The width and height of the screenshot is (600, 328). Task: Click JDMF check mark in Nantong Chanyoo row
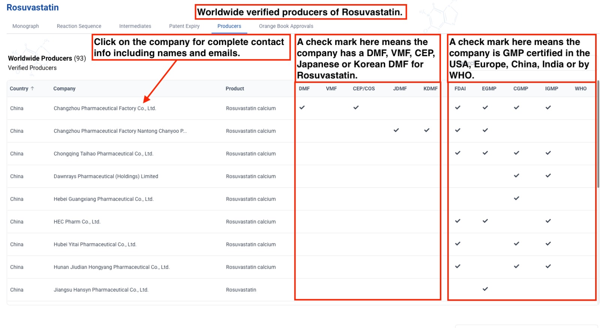click(x=396, y=130)
